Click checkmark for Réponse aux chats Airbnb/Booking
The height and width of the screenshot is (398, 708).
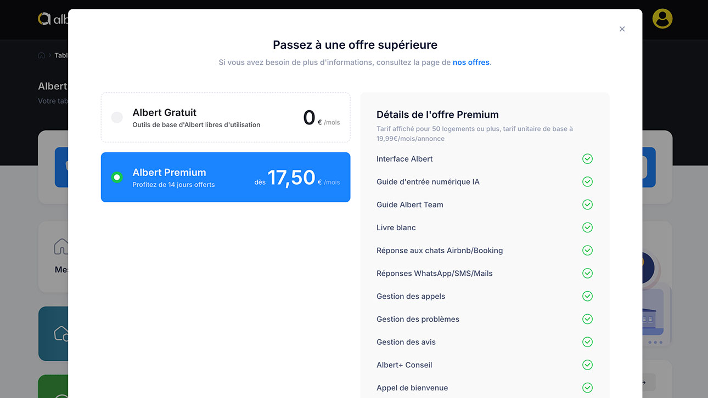pyautogui.click(x=587, y=251)
